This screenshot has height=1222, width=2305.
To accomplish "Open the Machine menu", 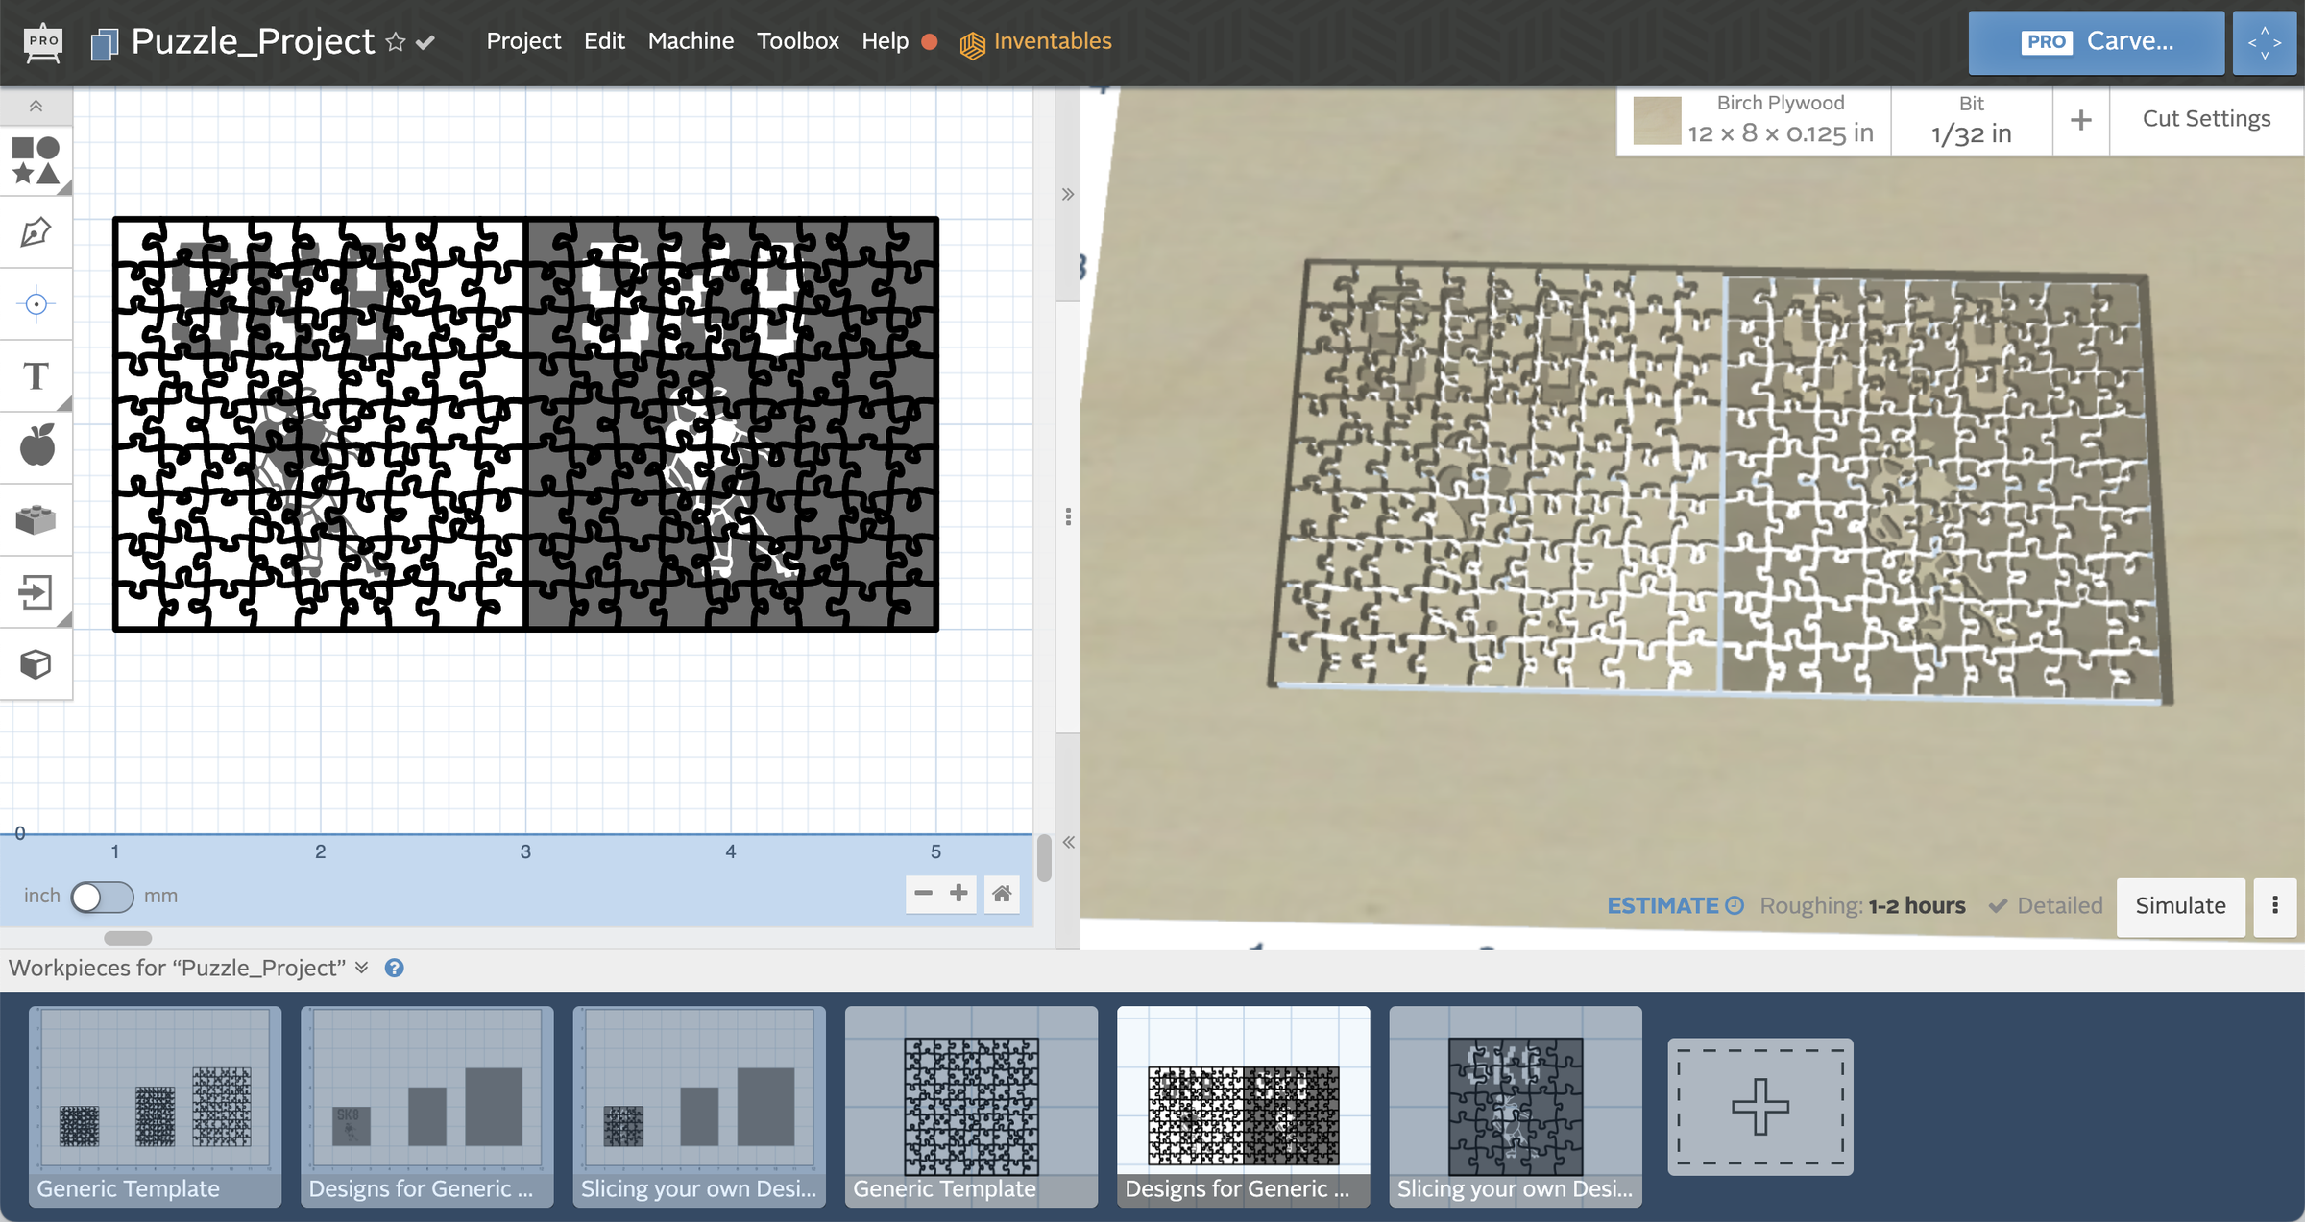I will (x=691, y=40).
